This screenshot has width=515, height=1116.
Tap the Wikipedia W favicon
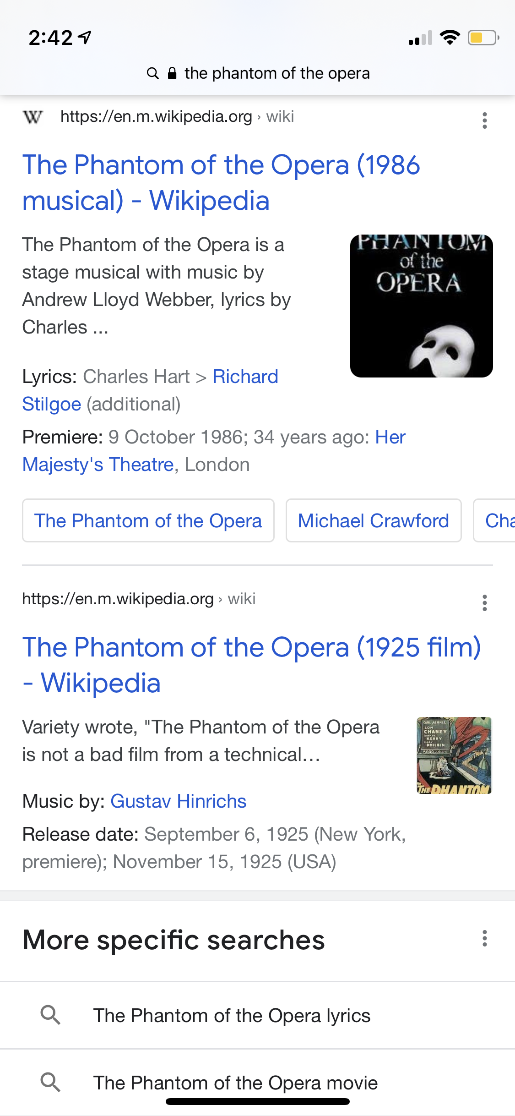point(33,117)
